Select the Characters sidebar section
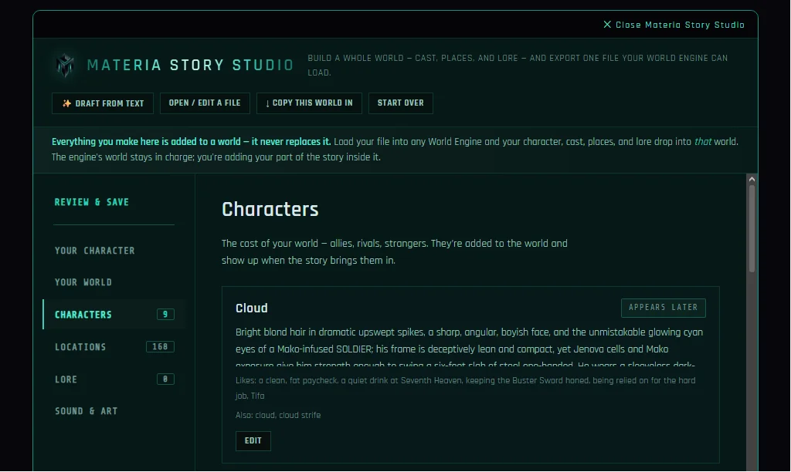The width and height of the screenshot is (791, 472). coord(114,315)
